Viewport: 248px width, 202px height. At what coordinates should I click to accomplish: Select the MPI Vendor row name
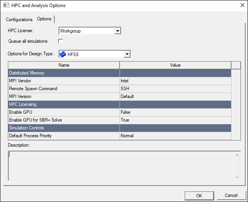click(x=64, y=81)
